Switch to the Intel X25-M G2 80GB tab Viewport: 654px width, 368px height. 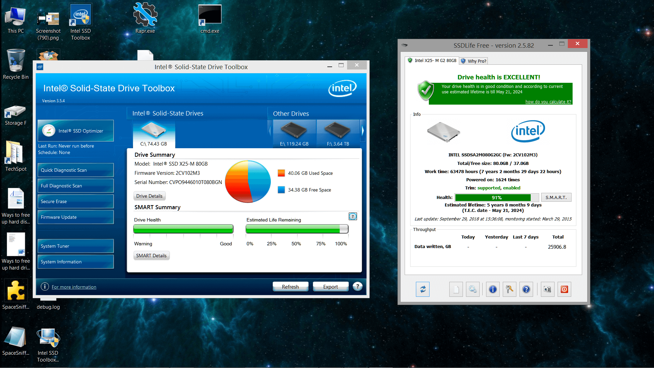point(432,60)
